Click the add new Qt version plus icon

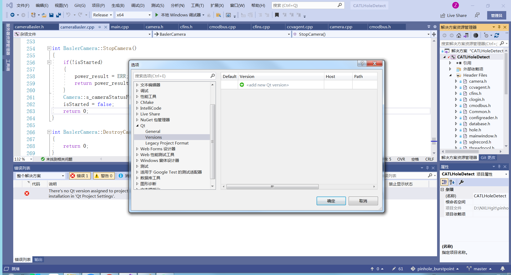tap(242, 85)
